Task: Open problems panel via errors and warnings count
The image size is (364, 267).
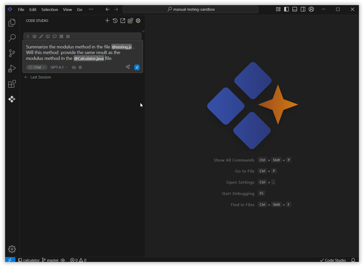Action: point(78,260)
